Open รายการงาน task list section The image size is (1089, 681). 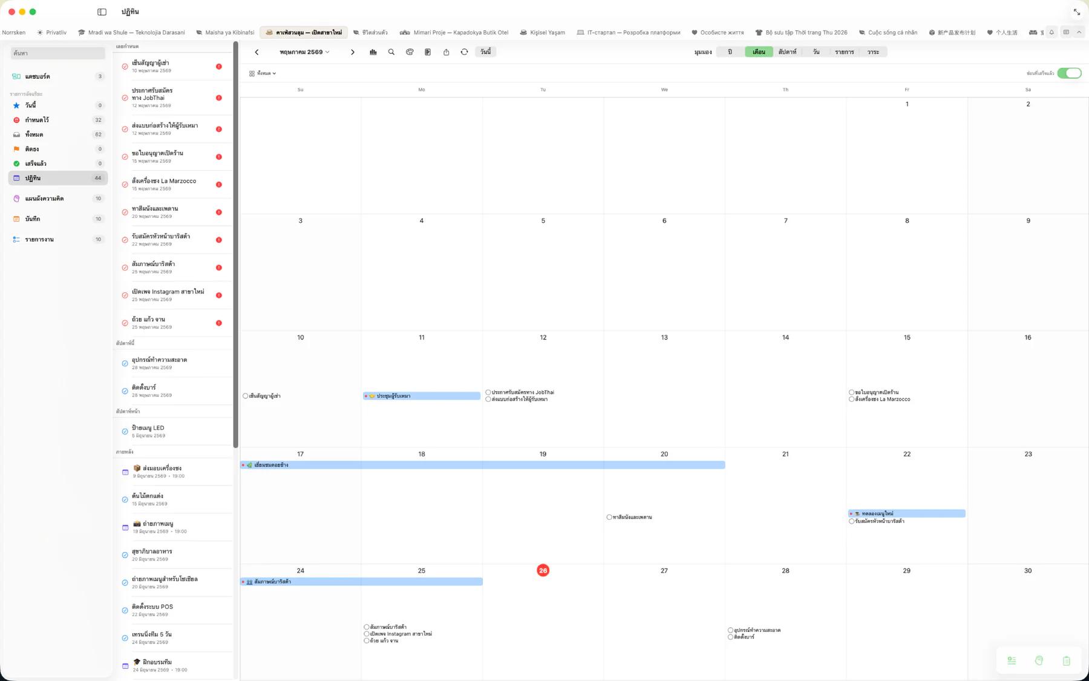click(58, 240)
